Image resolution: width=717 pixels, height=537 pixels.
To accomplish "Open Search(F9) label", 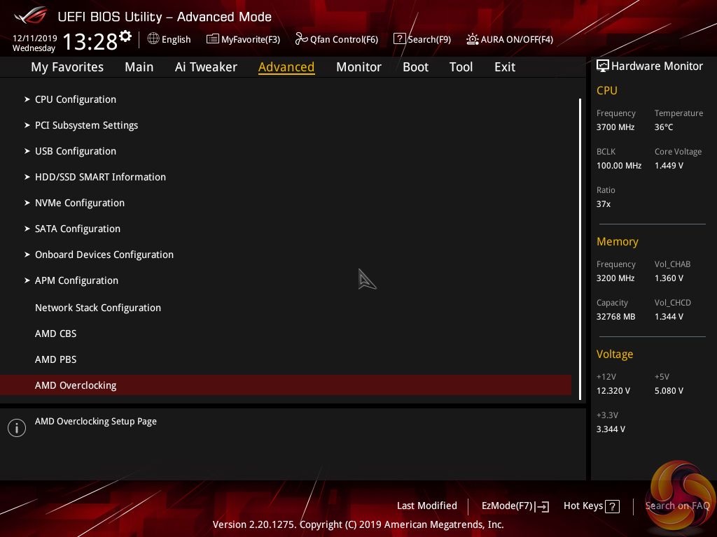I will (x=429, y=39).
